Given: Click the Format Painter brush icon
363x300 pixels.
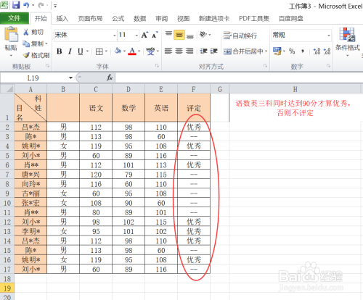Looking at the screenshot, I should point(26,55).
